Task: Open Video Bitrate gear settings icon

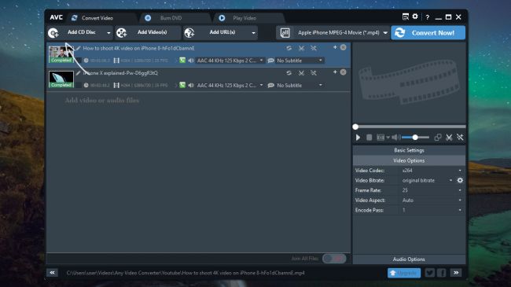Action: [x=460, y=180]
